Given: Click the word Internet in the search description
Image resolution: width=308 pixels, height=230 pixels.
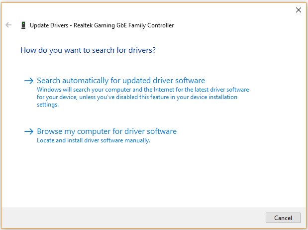Looking at the screenshot, I should [x=164, y=90].
